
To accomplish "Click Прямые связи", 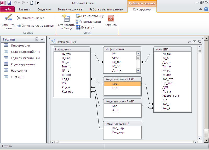I will 89,22.
